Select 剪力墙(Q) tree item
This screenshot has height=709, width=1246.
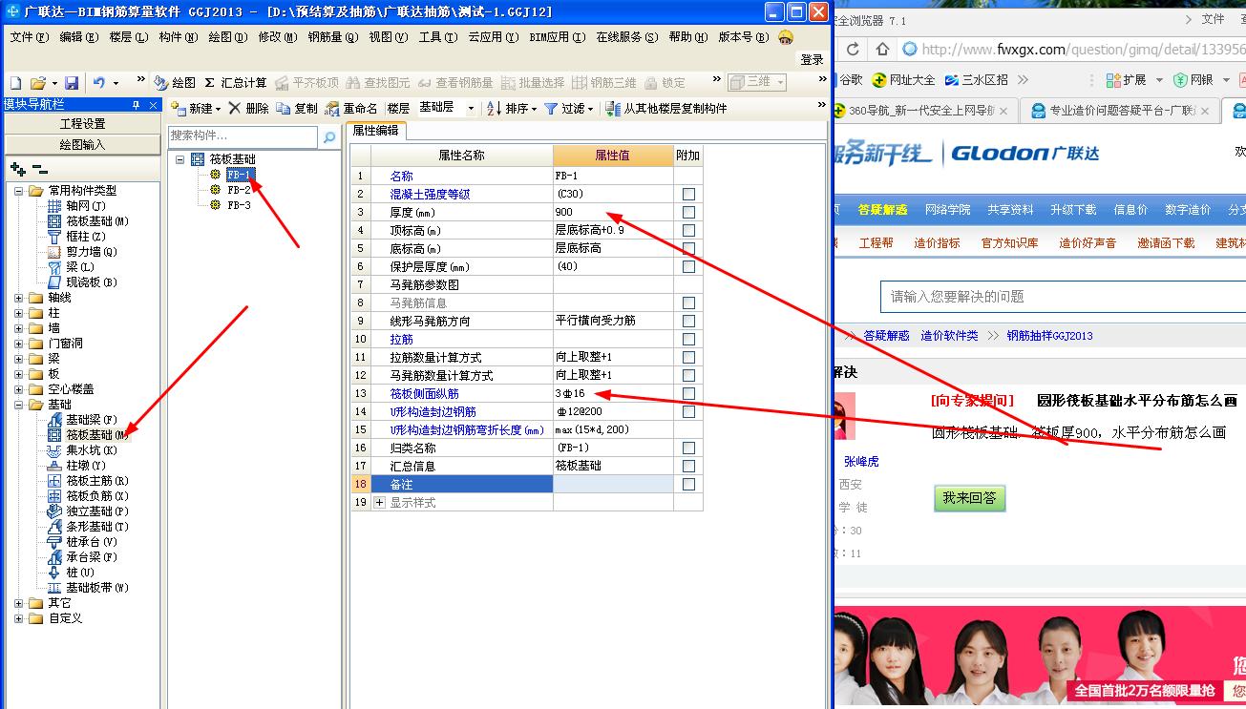coord(92,252)
